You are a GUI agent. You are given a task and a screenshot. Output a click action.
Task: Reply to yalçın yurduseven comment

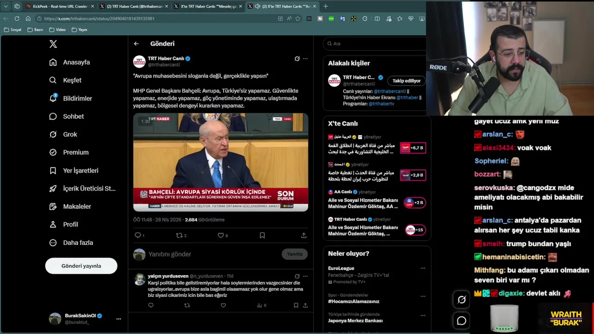pyautogui.click(x=151, y=305)
